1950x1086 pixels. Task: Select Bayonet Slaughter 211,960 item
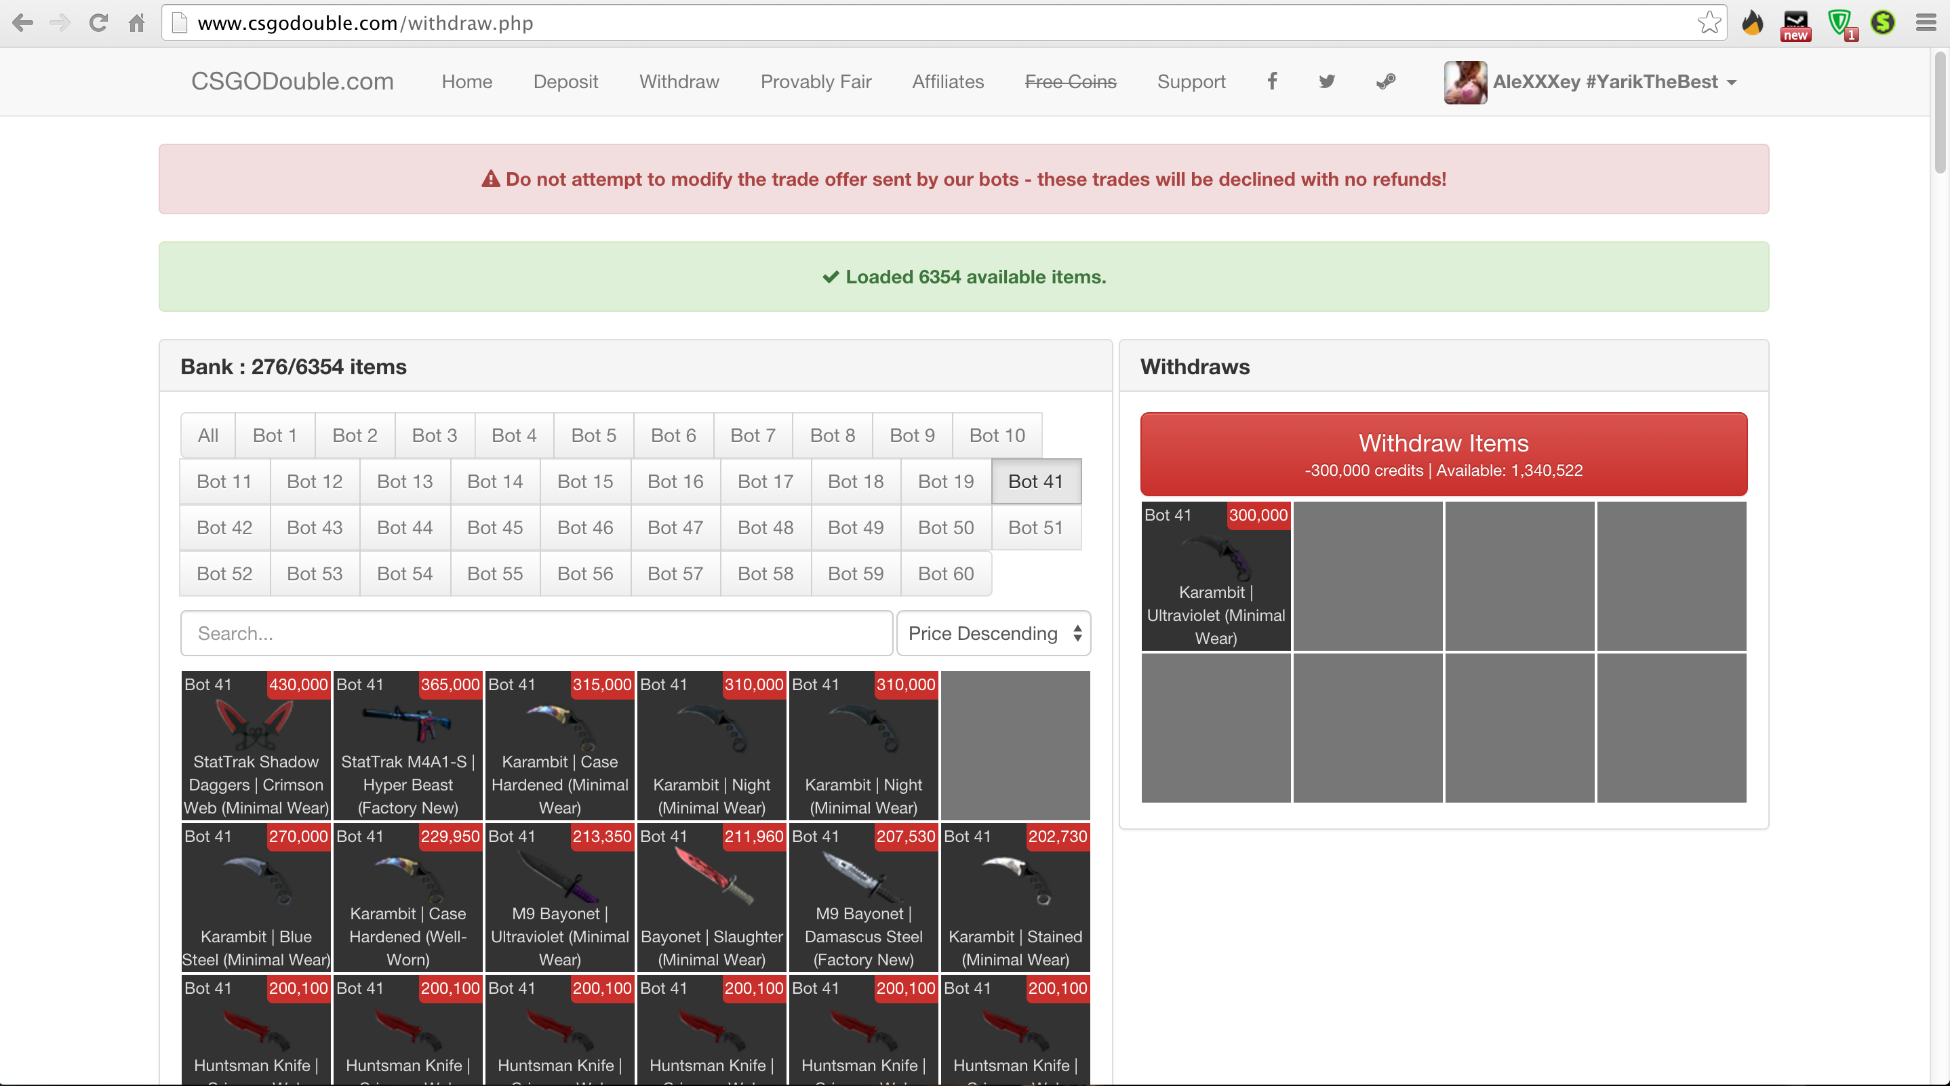[x=711, y=898]
